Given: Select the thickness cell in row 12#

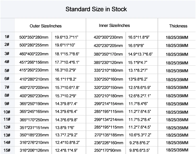Looking at the screenshot, I should coord(177,128).
